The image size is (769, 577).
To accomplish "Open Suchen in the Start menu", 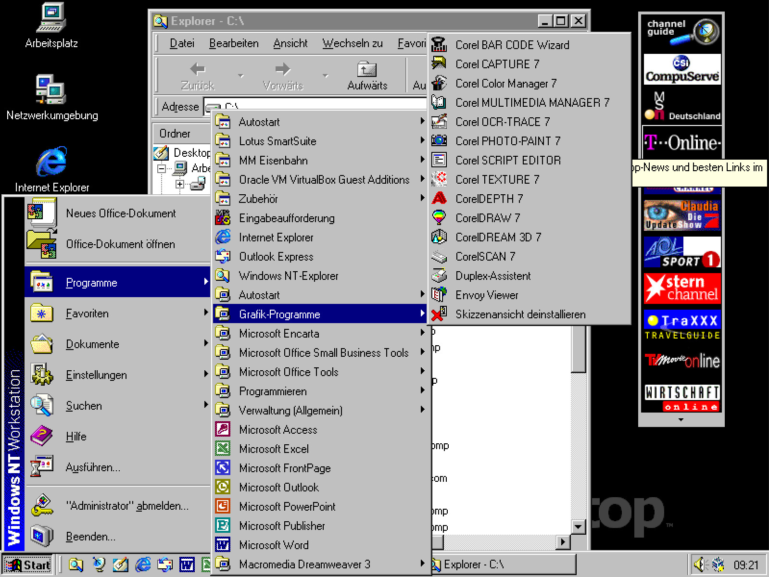I will pyautogui.click(x=118, y=406).
